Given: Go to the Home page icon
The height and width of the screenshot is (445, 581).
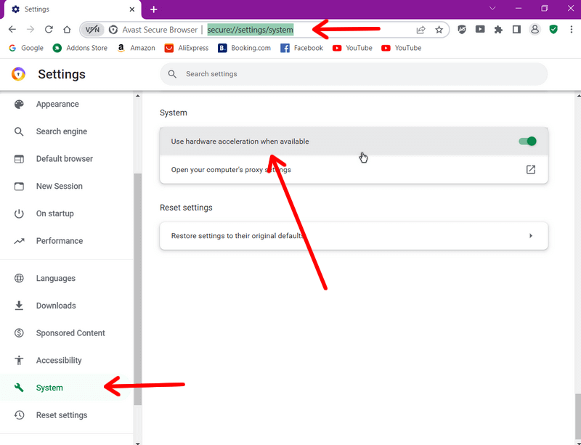Looking at the screenshot, I should (67, 30).
